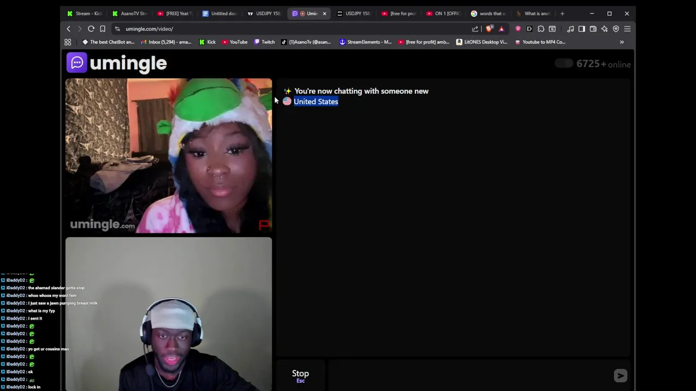This screenshot has width=696, height=391.
Task: Switch to the Untitled document tab
Action: (220, 14)
